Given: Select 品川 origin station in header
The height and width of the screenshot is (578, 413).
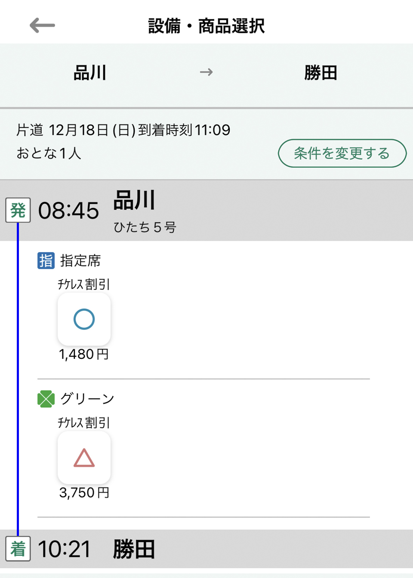Looking at the screenshot, I should tap(90, 72).
